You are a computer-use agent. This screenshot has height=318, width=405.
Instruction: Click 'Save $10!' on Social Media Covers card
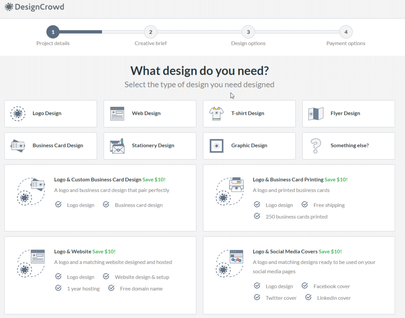tap(330, 251)
